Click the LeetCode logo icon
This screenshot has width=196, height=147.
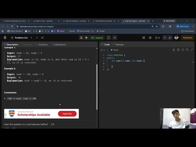(5, 38)
